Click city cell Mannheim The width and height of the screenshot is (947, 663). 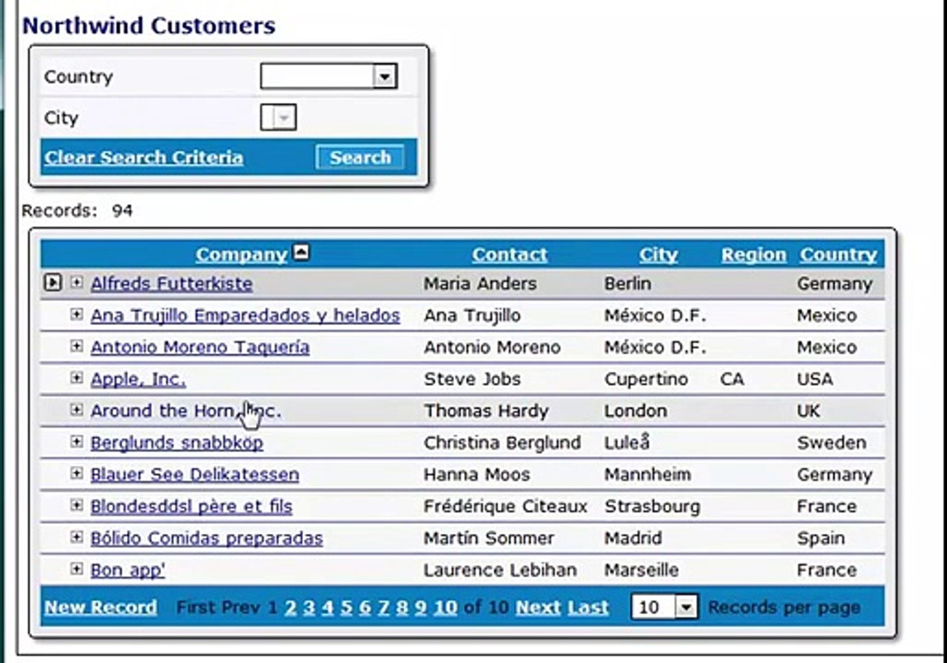647,474
